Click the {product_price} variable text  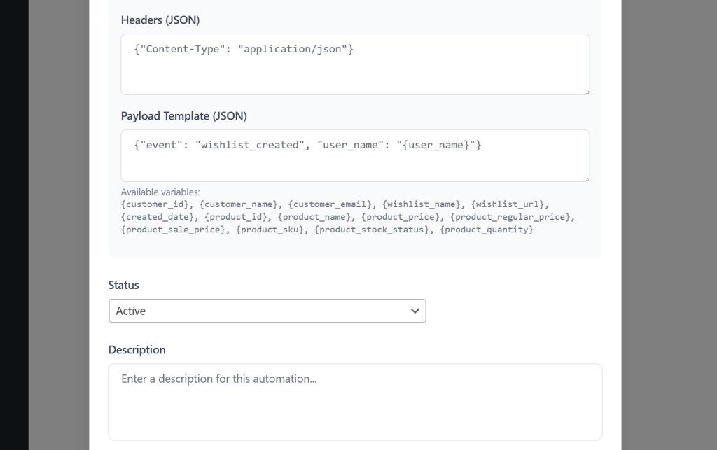click(400, 217)
